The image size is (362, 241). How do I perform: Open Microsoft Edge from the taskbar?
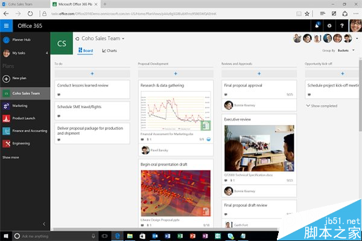pyautogui.click(x=118, y=236)
